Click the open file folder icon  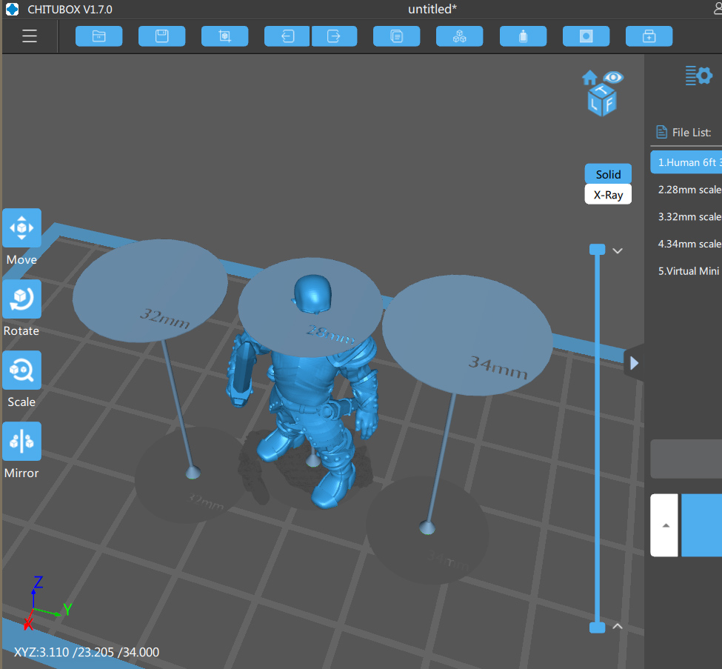point(99,36)
